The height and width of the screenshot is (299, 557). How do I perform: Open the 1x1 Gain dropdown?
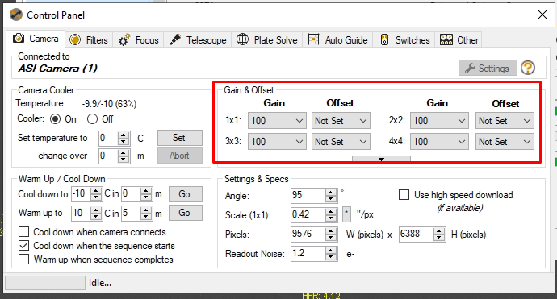pos(277,121)
